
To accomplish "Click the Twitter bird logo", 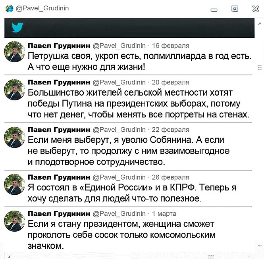I will (17, 28).
